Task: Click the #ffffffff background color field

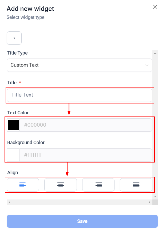Action: 86,155
